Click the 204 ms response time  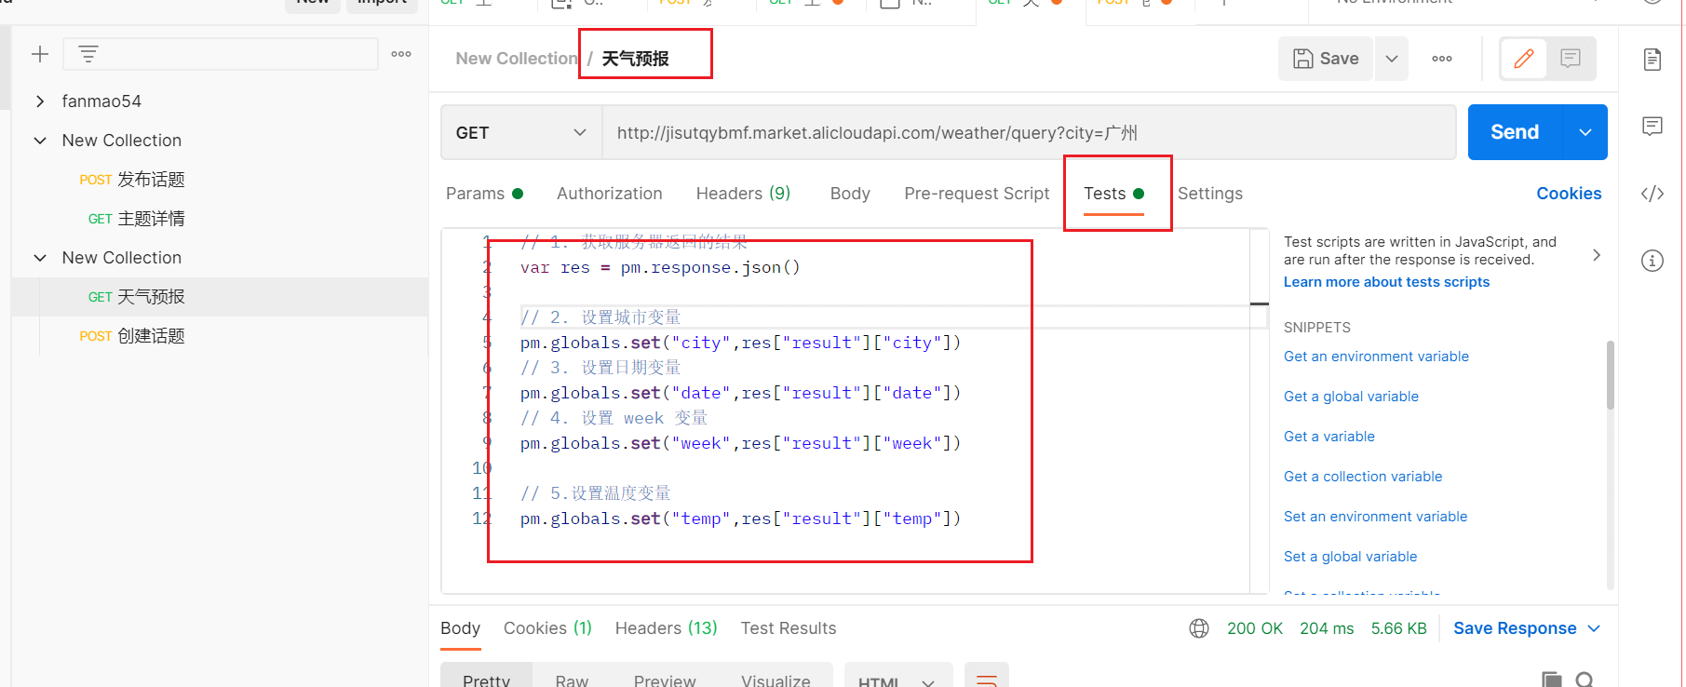click(1327, 628)
